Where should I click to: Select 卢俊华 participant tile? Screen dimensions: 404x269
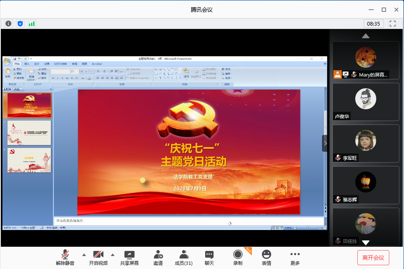click(366, 102)
